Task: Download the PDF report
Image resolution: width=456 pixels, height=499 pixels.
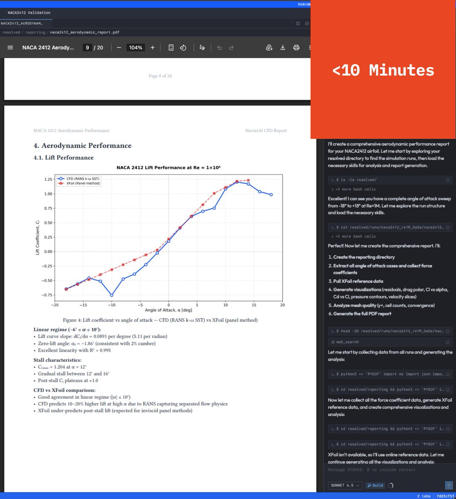Action: (x=283, y=48)
